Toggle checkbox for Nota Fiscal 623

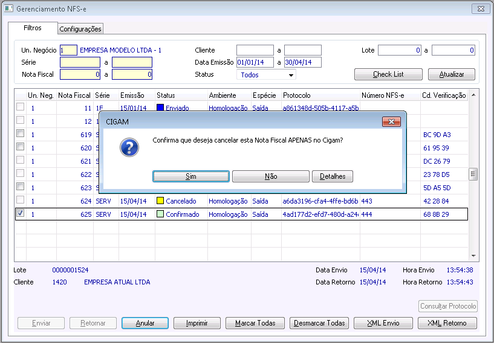click(20, 187)
